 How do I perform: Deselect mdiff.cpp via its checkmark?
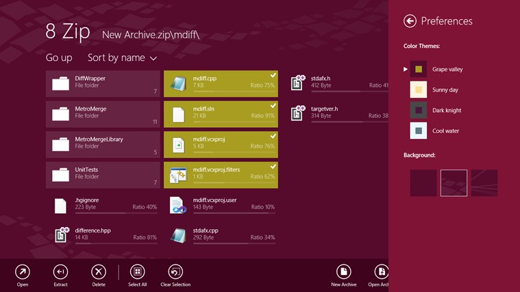[x=273, y=75]
